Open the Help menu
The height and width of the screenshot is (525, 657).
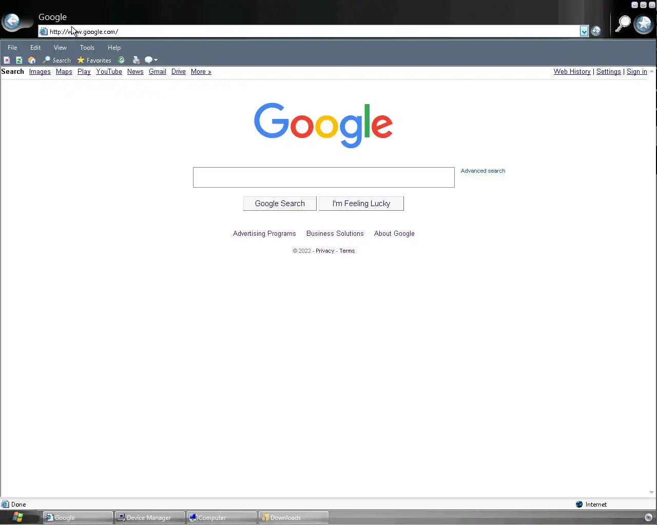point(114,48)
